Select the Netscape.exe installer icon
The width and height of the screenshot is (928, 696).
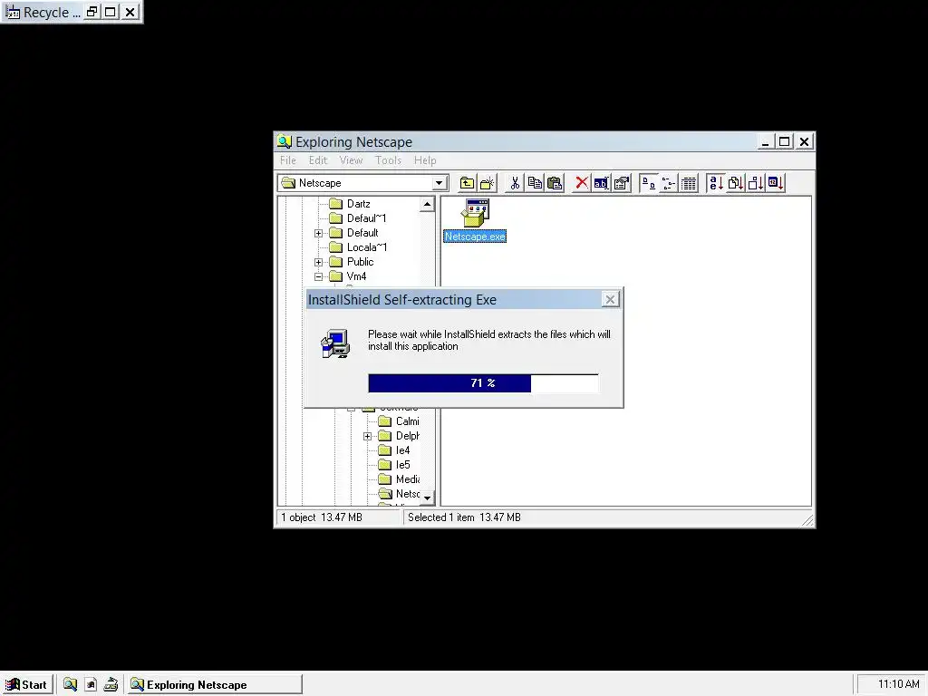pos(475,213)
